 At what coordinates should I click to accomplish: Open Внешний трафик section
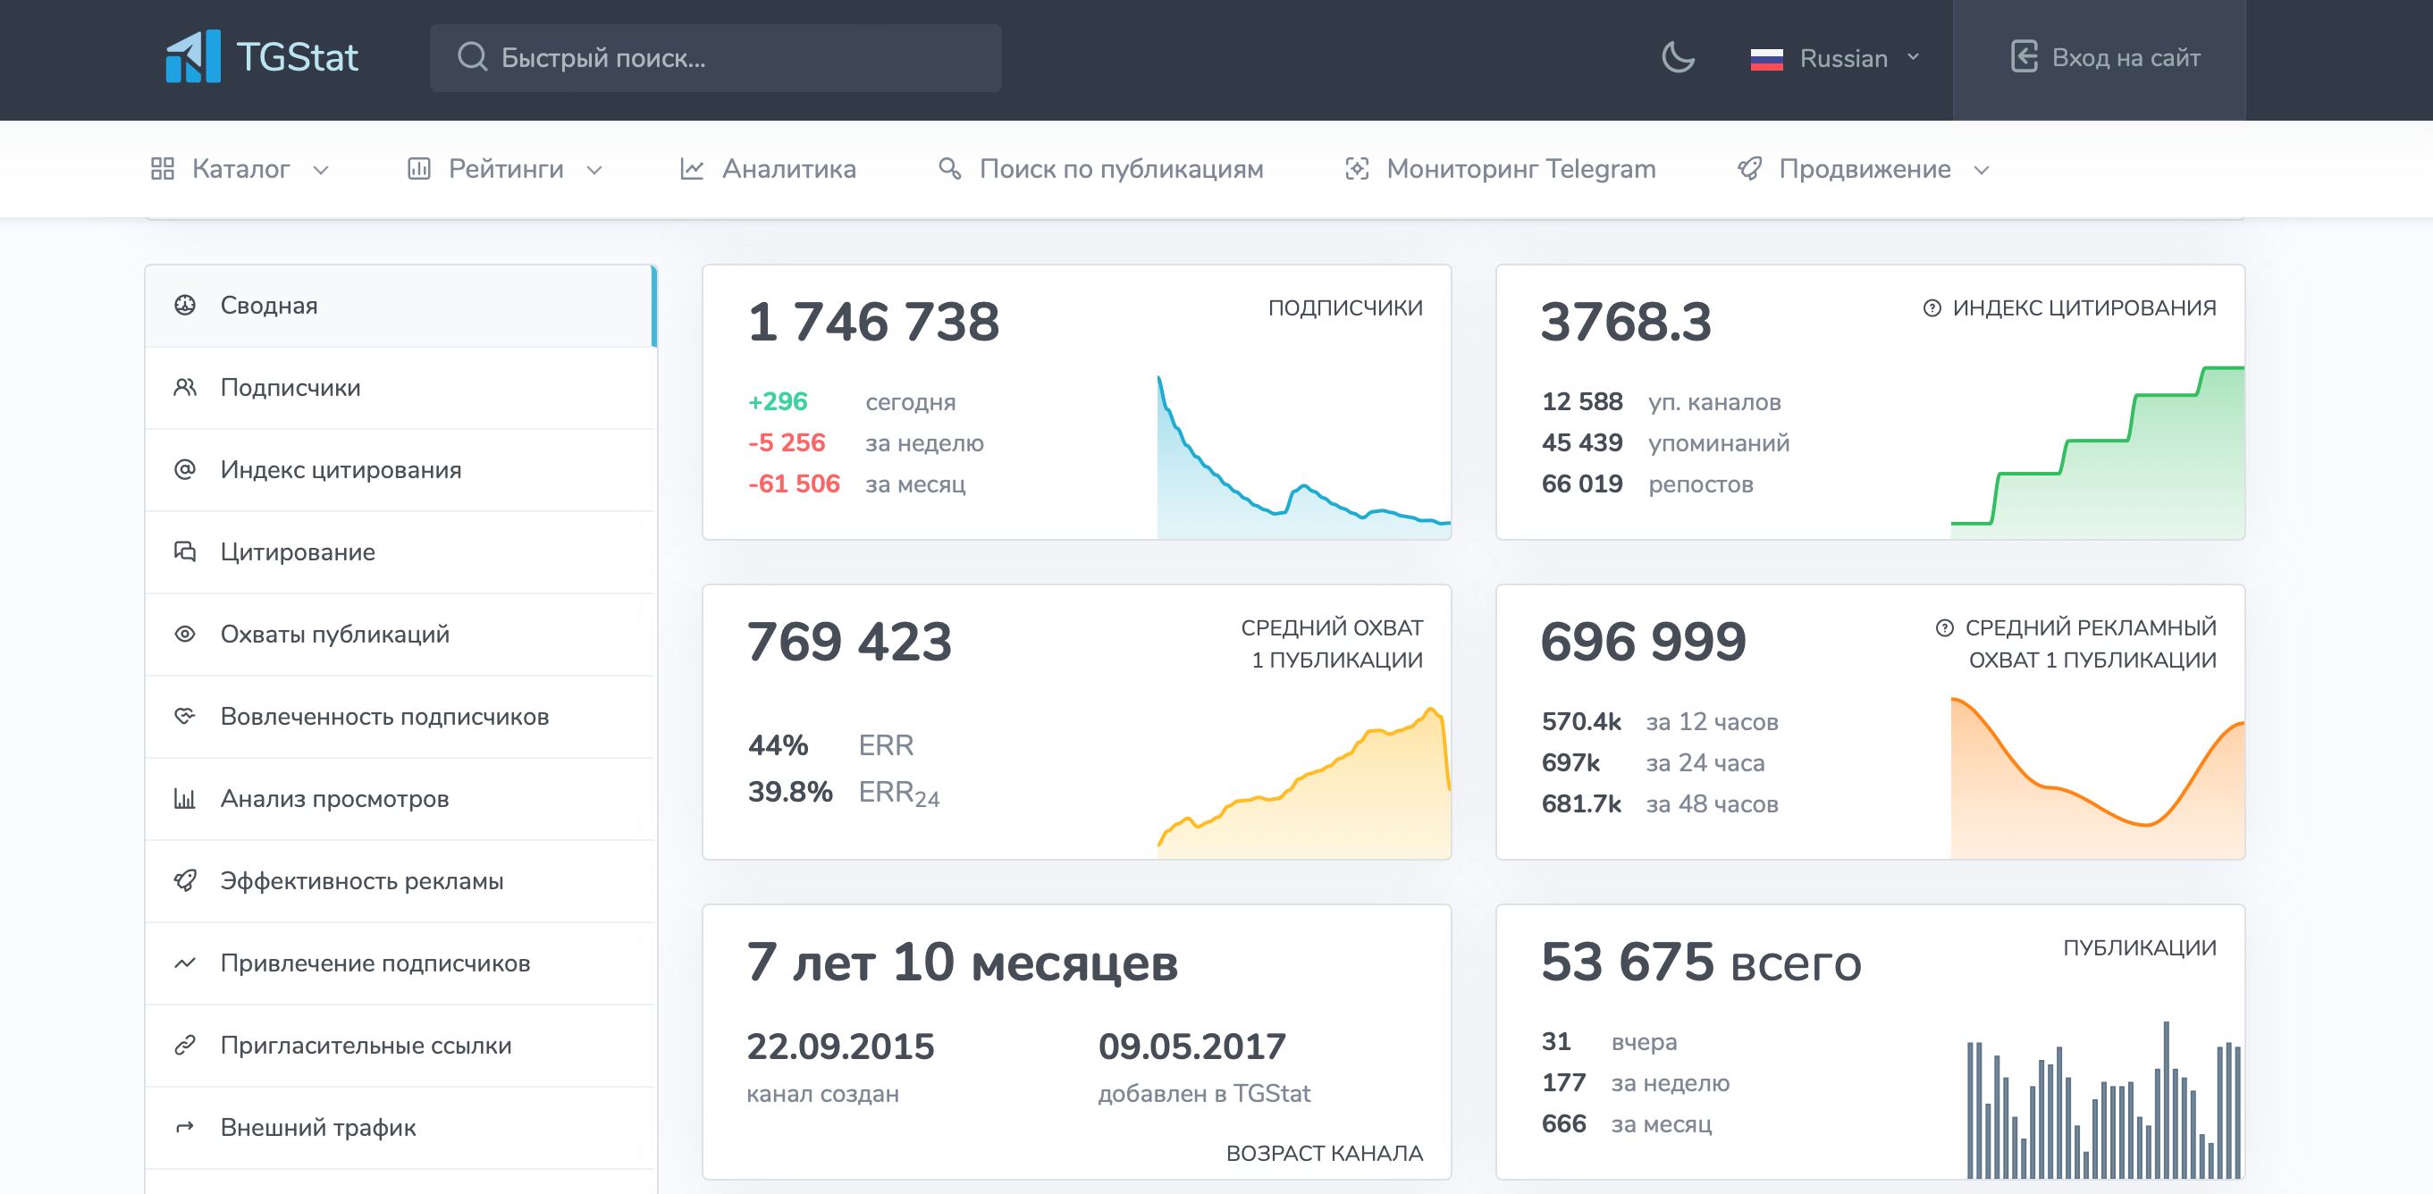400,1128
